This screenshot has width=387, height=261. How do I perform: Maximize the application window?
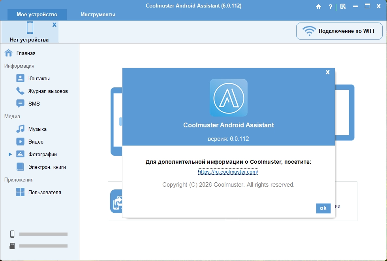click(367, 6)
